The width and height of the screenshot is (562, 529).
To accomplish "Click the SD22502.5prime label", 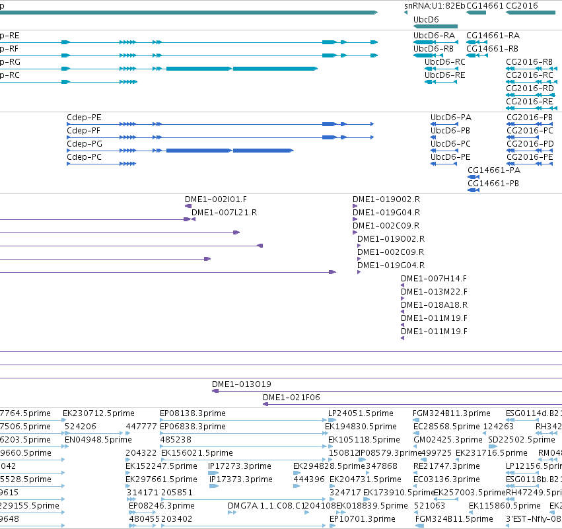I will [x=522, y=440].
